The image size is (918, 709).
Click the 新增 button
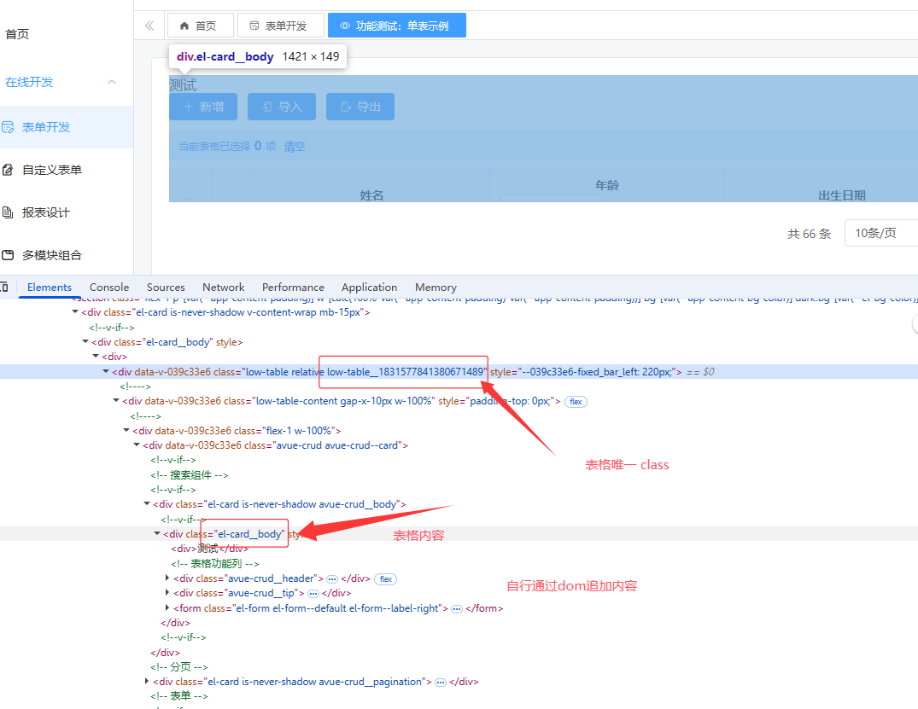coord(203,107)
